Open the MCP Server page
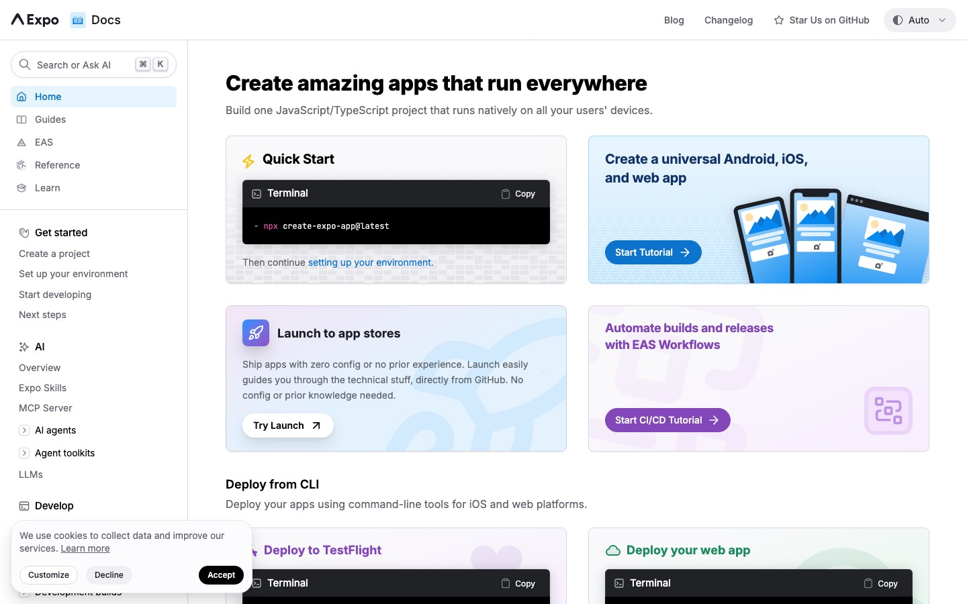The height and width of the screenshot is (604, 967). [45, 408]
